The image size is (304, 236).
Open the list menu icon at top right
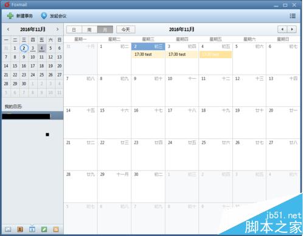pos(292,16)
